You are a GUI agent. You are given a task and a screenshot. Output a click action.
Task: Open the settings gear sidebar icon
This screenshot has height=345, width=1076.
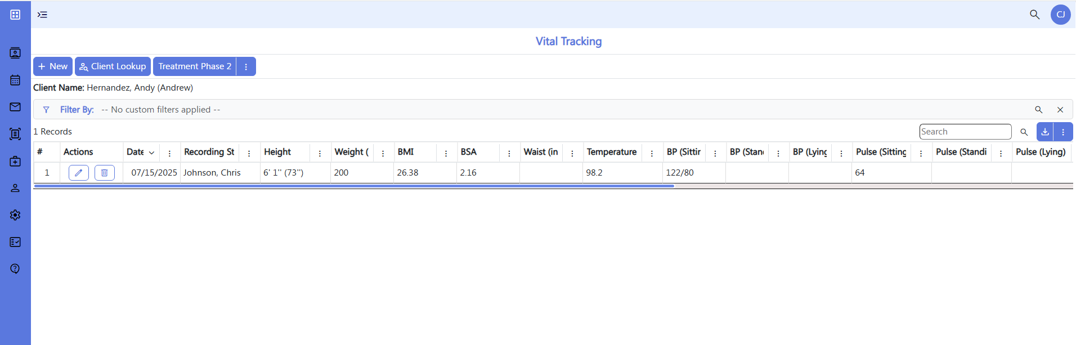[15, 215]
